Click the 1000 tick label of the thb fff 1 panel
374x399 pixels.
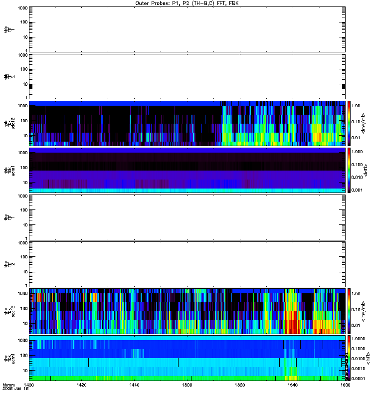[x=22, y=8]
